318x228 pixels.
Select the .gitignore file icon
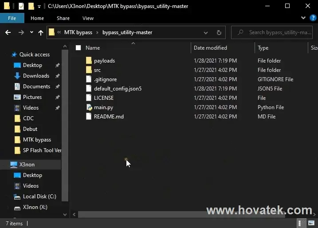pos(89,79)
